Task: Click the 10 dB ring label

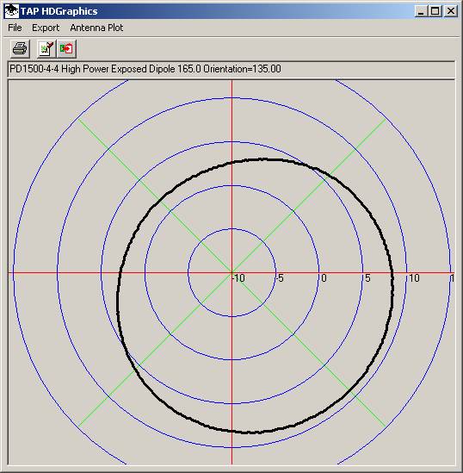Action: click(414, 278)
